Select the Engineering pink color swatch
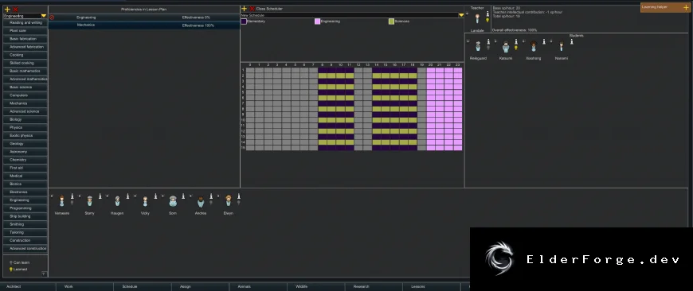 tap(317, 21)
